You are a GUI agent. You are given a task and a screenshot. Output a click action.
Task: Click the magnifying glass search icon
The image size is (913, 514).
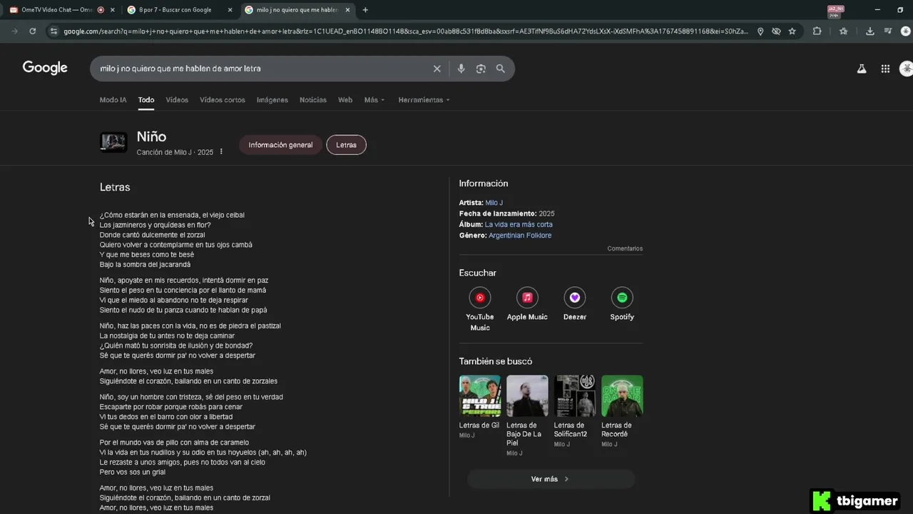pyautogui.click(x=501, y=69)
